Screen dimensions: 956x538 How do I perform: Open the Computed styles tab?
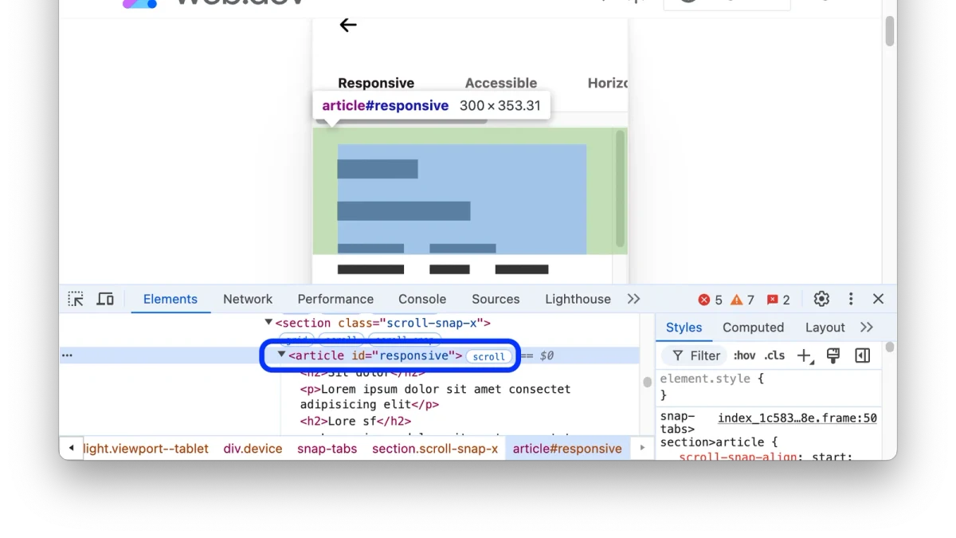pos(753,328)
